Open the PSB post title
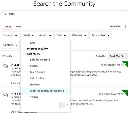The width and height of the screenshot is (129, 113). point(17,94)
